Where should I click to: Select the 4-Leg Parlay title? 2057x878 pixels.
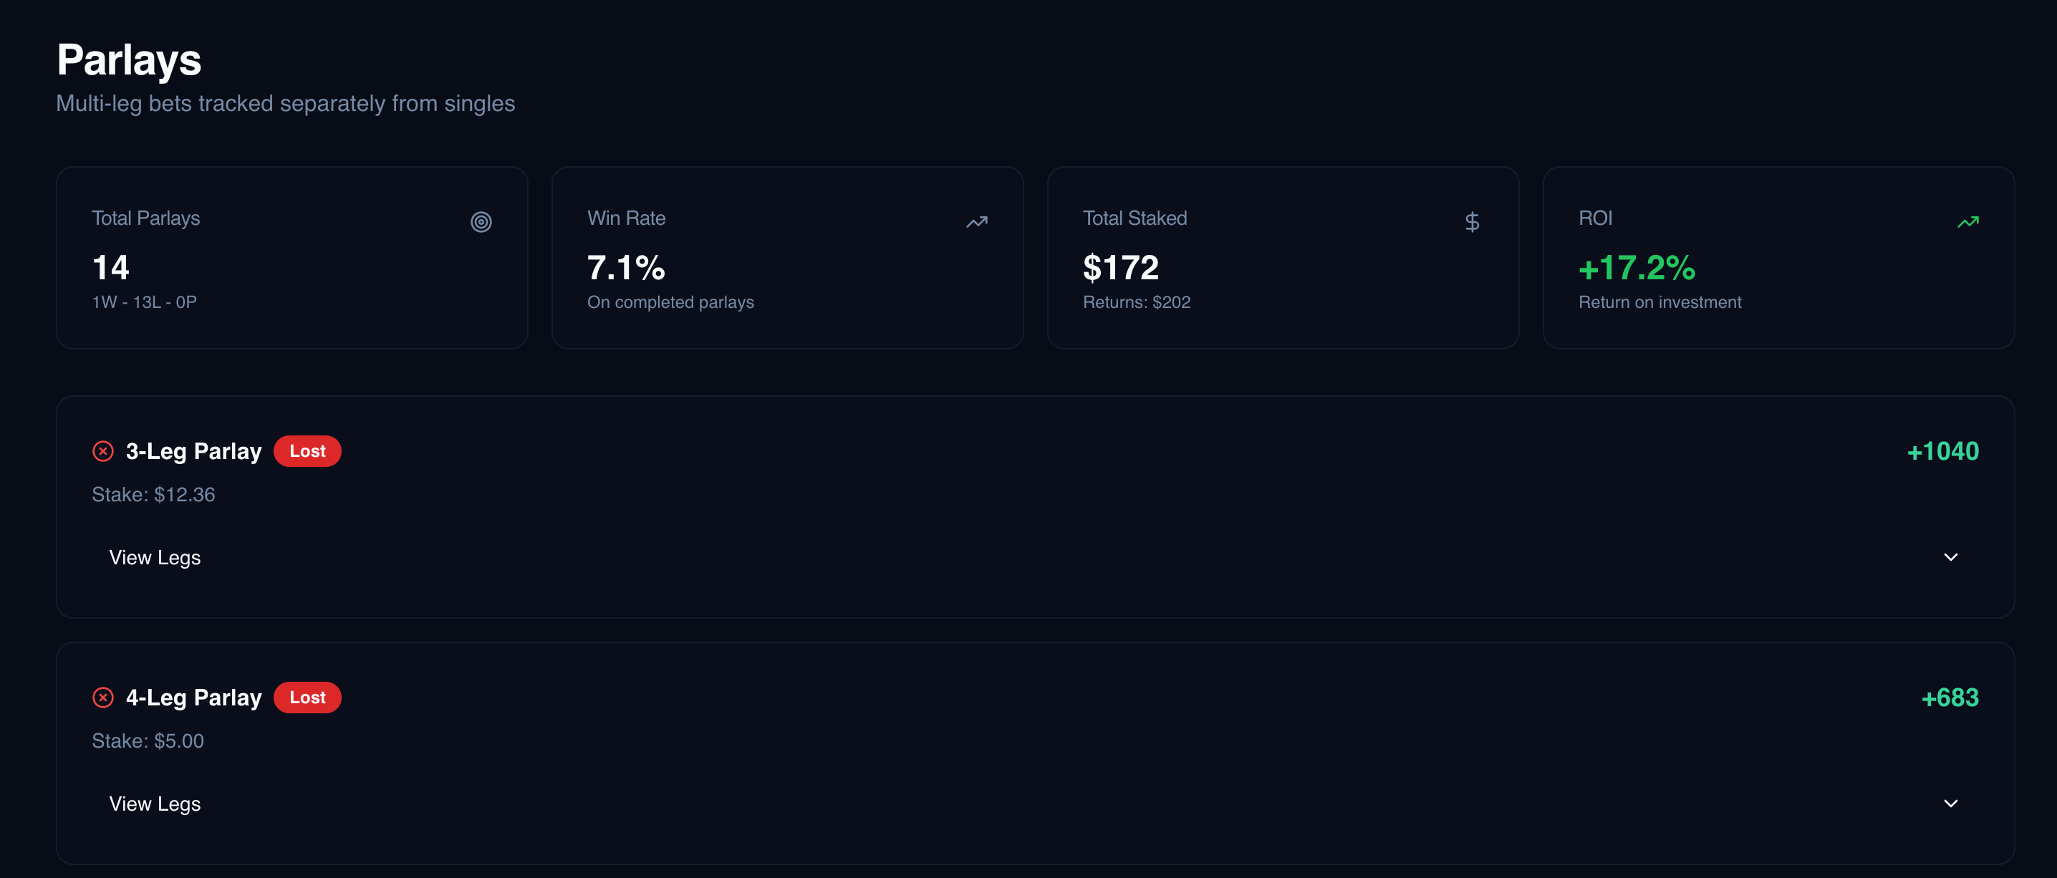tap(193, 698)
